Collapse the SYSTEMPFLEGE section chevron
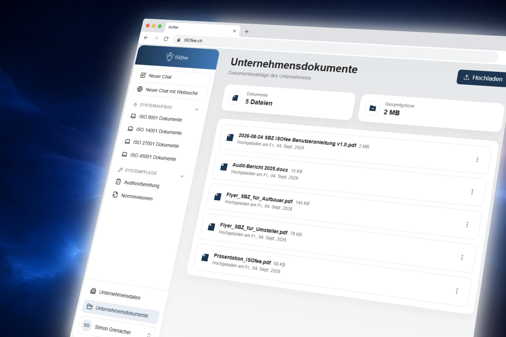The height and width of the screenshot is (337, 506). click(182, 176)
